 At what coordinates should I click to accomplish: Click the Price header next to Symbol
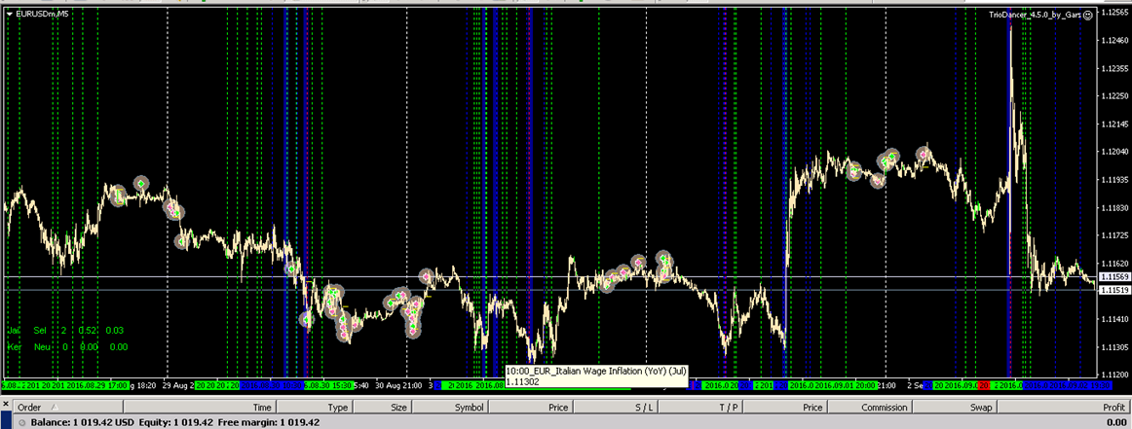(532, 408)
